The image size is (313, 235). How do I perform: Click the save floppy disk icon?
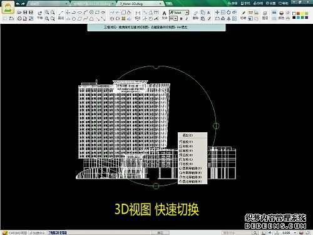(25, 13)
